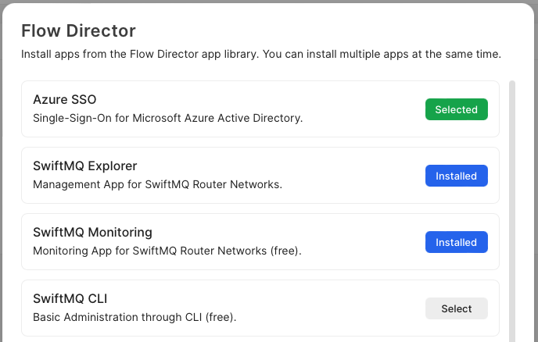The image size is (538, 342).
Task: Click the Basic Administration through CLI description
Action: [x=134, y=318]
